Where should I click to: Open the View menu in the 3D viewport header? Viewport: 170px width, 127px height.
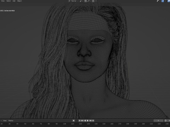3,1
